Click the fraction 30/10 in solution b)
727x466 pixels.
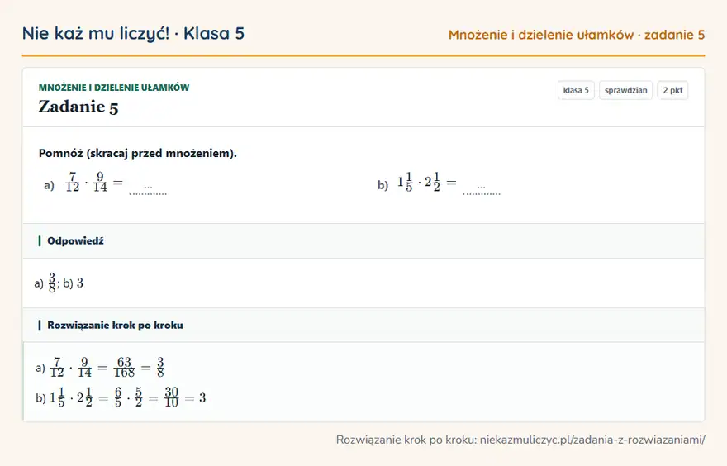click(172, 398)
